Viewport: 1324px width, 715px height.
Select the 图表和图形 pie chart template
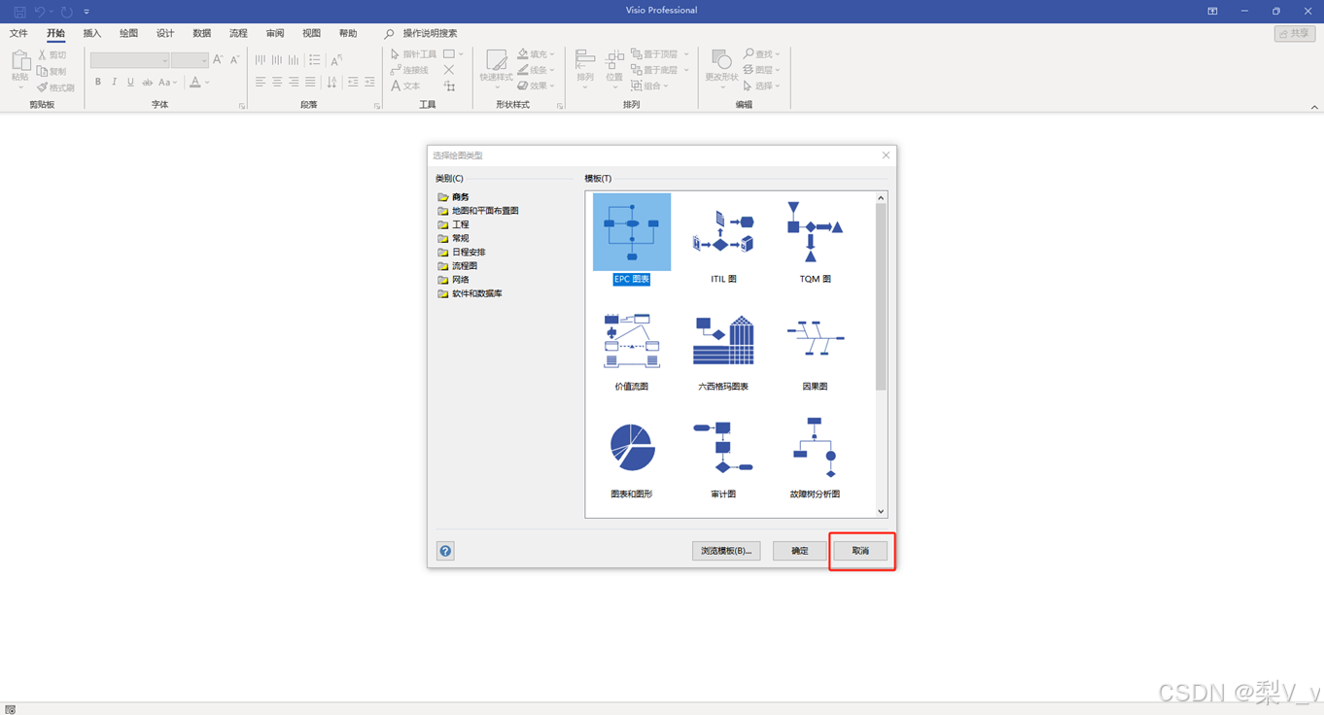click(x=632, y=447)
